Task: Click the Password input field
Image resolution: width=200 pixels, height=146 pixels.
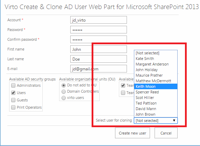Action: (x=99, y=30)
